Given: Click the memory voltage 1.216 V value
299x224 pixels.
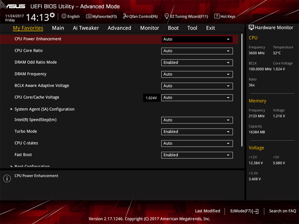Looking at the screenshot, I should (279, 116).
